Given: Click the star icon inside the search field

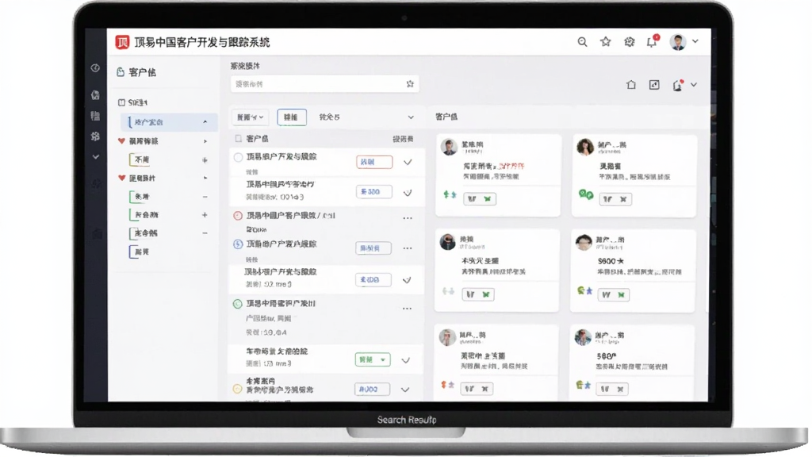Looking at the screenshot, I should click(410, 84).
